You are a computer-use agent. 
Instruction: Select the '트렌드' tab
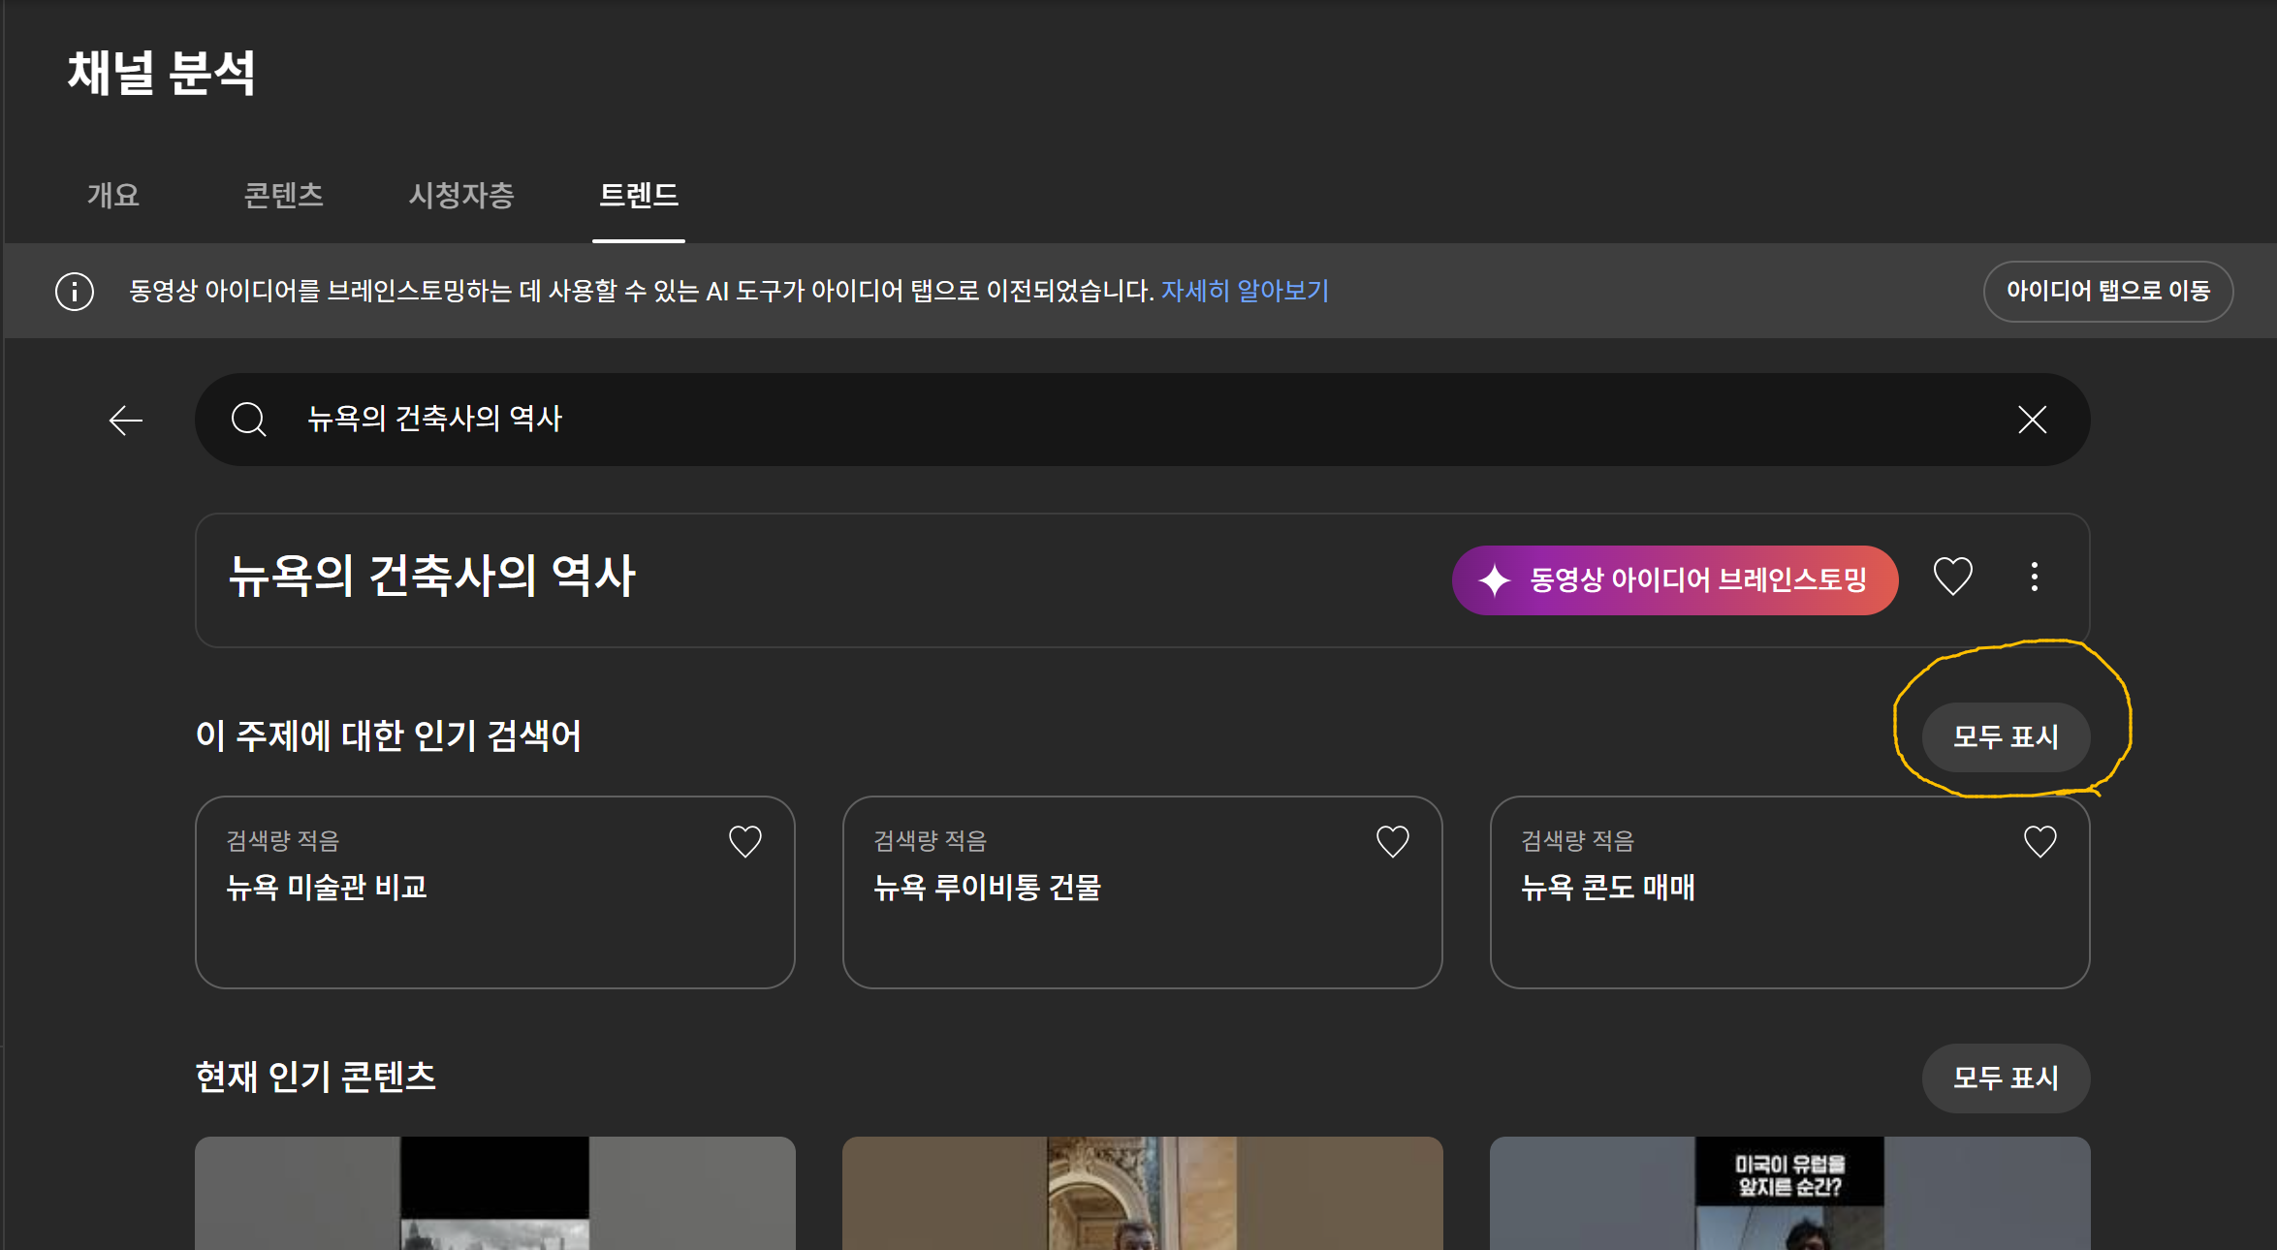tap(638, 196)
